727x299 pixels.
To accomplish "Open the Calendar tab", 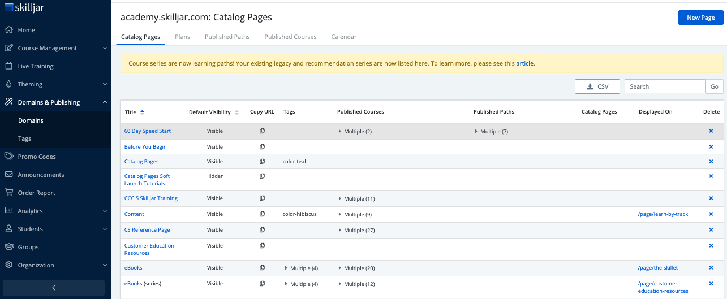I will (343, 37).
